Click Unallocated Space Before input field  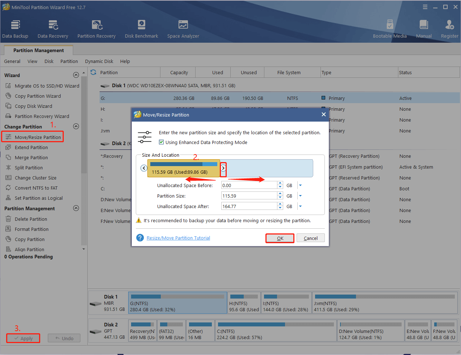click(249, 185)
